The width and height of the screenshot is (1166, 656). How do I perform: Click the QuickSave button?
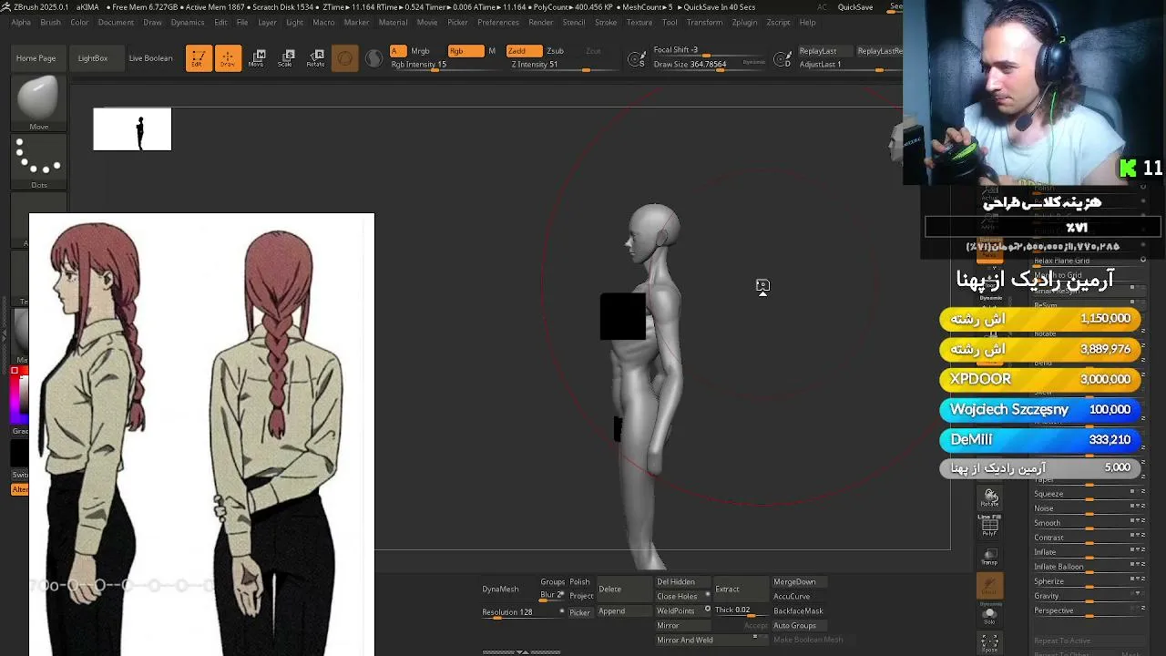(855, 7)
